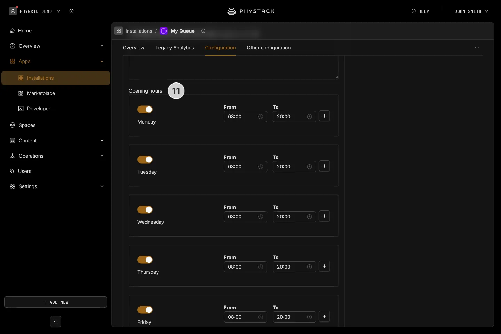The width and height of the screenshot is (501, 334).
Task: Turn off Thursday opening hours
Action: click(145, 260)
